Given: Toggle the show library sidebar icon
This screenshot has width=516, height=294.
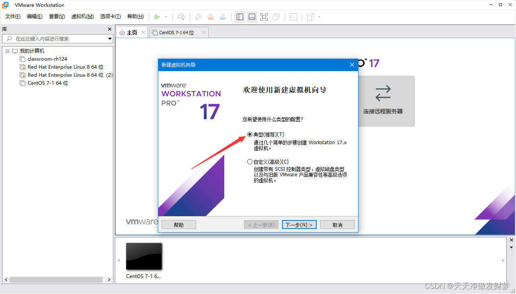Looking at the screenshot, I should (x=240, y=17).
